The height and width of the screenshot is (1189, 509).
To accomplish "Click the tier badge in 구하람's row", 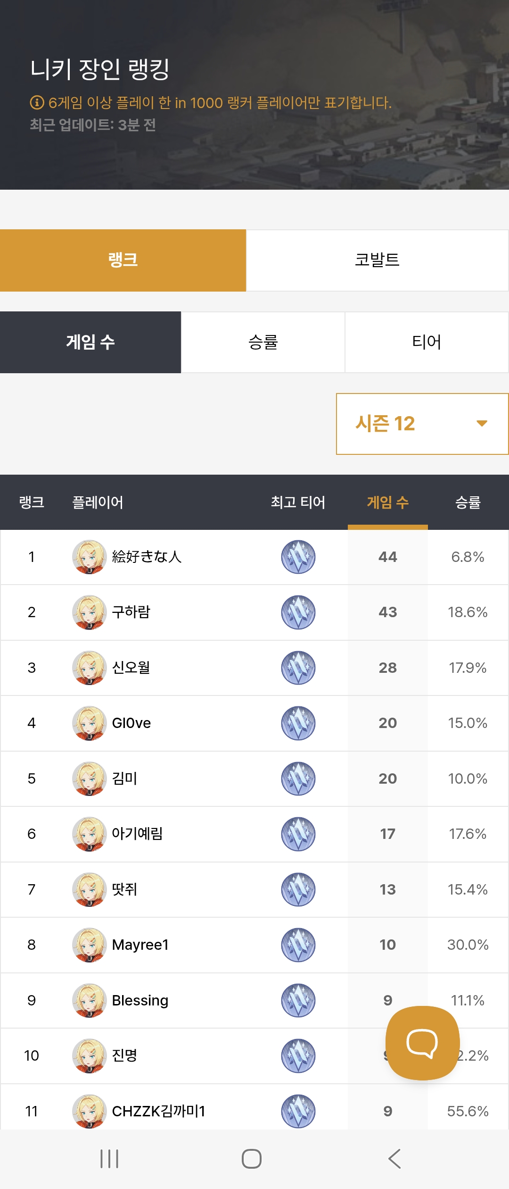I will [298, 612].
